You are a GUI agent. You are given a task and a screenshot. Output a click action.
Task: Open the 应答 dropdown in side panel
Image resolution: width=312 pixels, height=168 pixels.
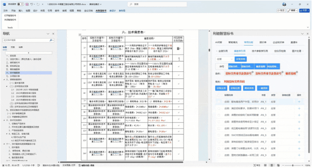[x=224, y=59]
